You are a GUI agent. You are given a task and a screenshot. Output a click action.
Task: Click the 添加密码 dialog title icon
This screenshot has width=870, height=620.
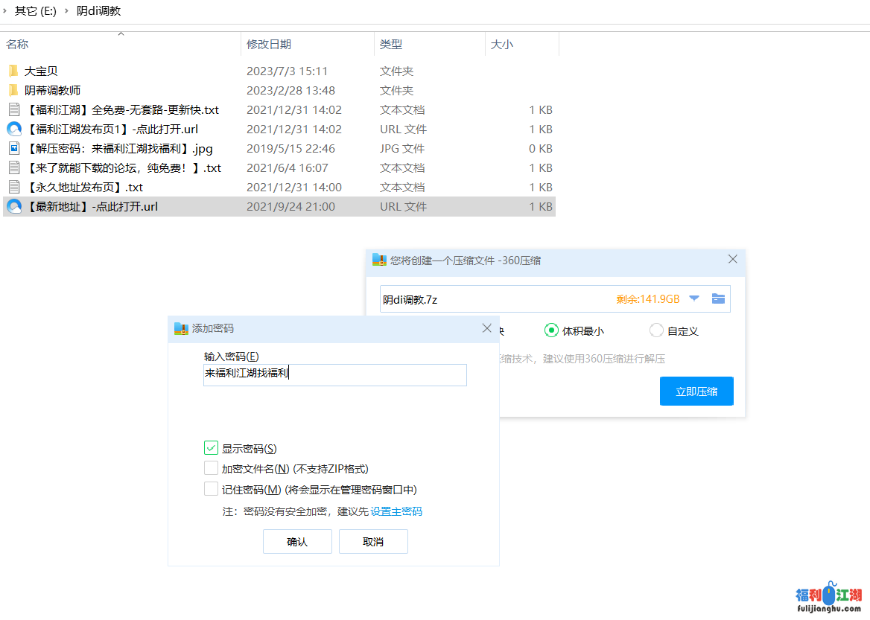(181, 328)
